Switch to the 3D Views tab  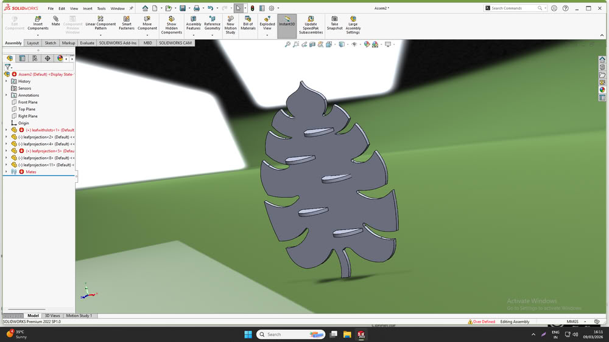point(52,316)
